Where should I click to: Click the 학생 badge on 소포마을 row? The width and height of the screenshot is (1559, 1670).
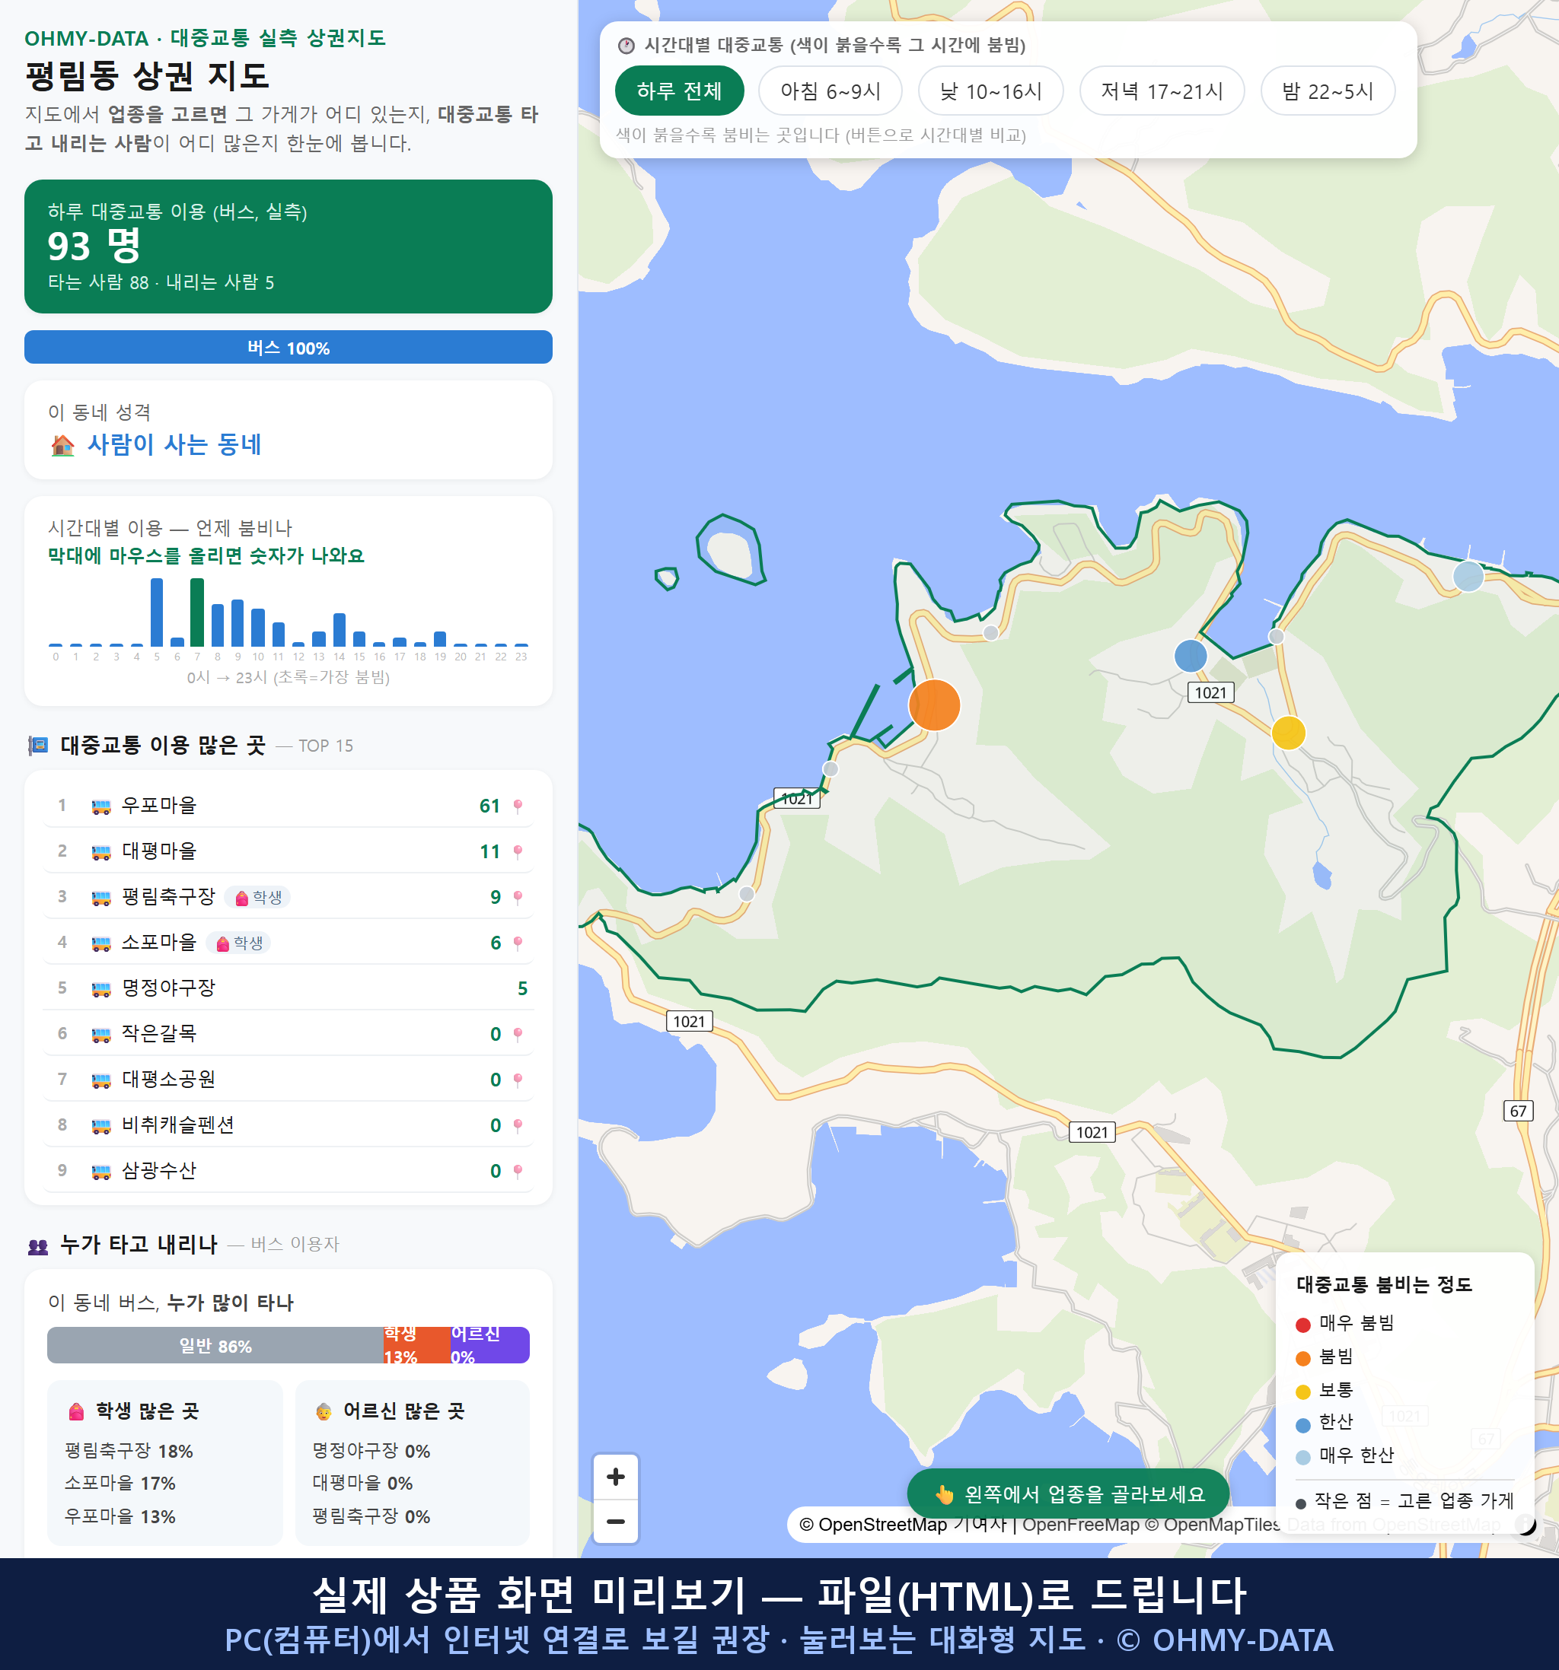pos(239,943)
